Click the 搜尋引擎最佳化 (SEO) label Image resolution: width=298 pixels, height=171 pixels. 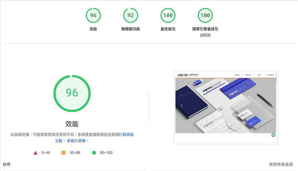pyautogui.click(x=205, y=32)
